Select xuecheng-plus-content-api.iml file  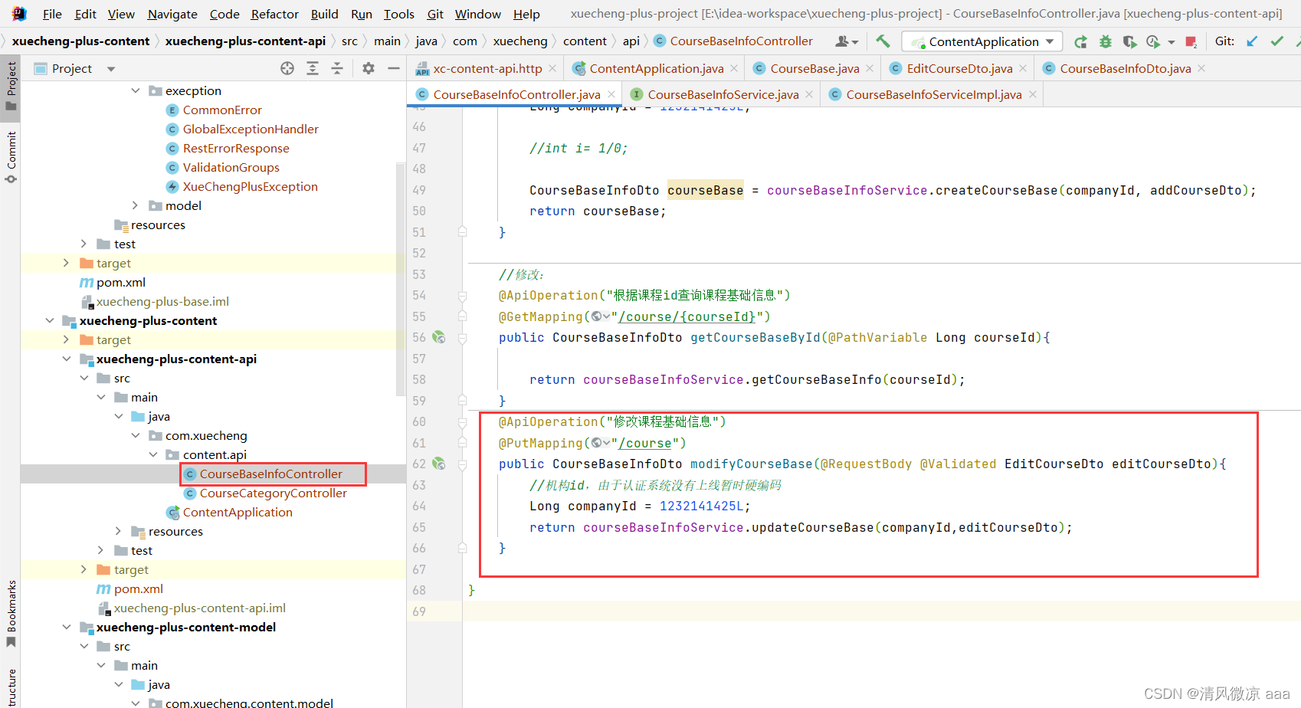pyautogui.click(x=199, y=608)
